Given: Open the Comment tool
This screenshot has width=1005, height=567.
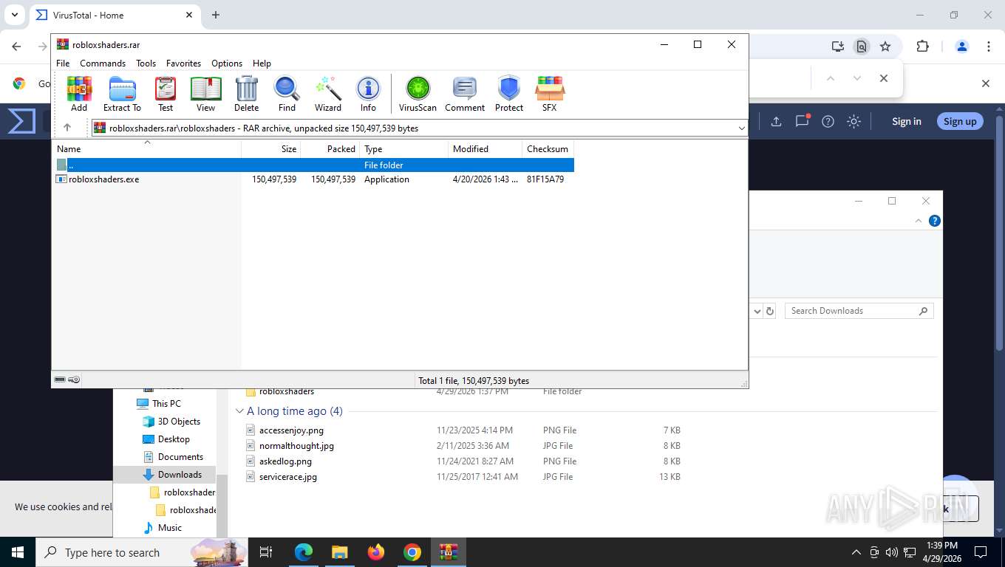Looking at the screenshot, I should point(465,94).
